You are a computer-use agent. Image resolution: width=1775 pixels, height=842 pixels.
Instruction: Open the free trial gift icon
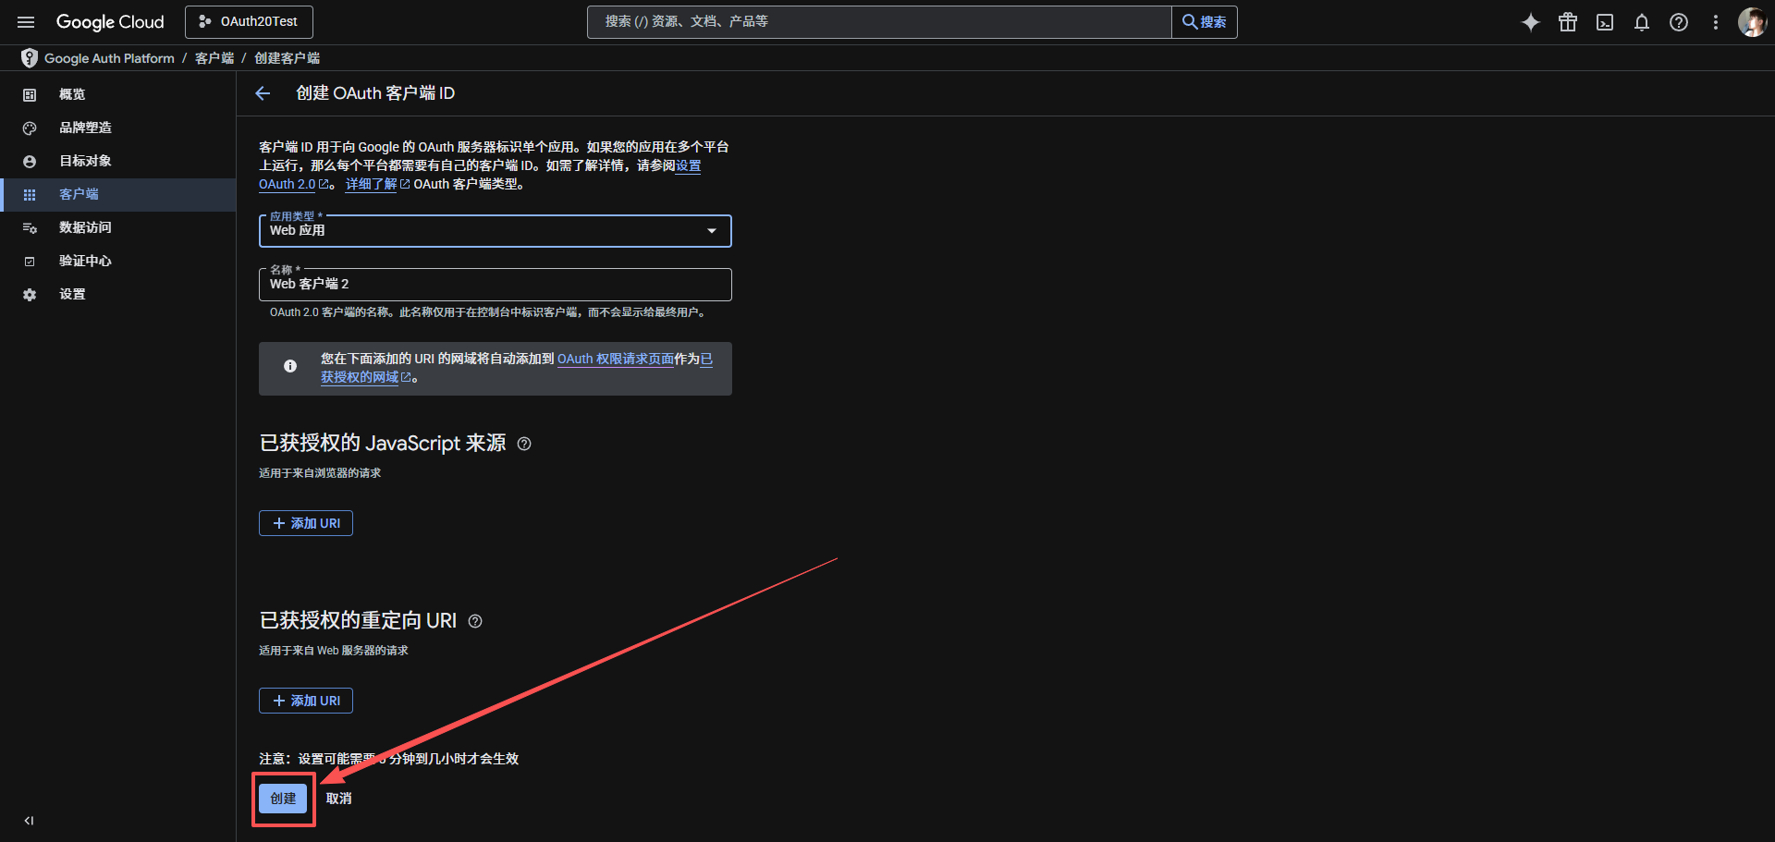pyautogui.click(x=1568, y=22)
